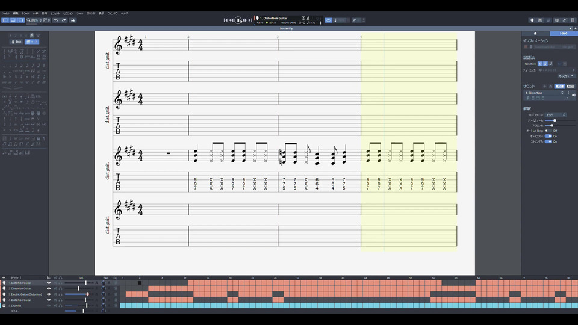Screen dimensions: 578x325
Task: Toggle the Stringed switch (On)
Action: (548, 141)
